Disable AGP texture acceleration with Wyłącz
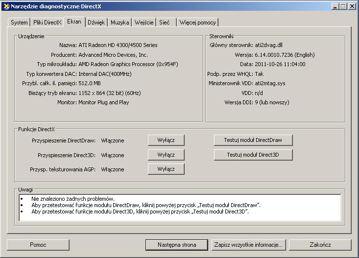The width and height of the screenshot is (359, 258). click(166, 169)
